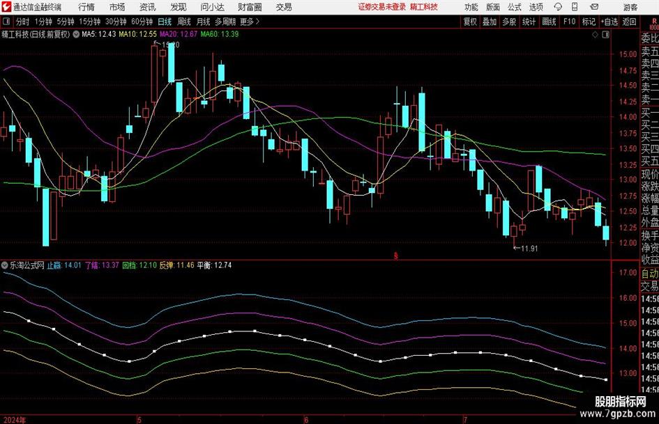659x424 pixels.
Task: Open settings circle beside 乐淘公式网 indicator
Action: 5,265
